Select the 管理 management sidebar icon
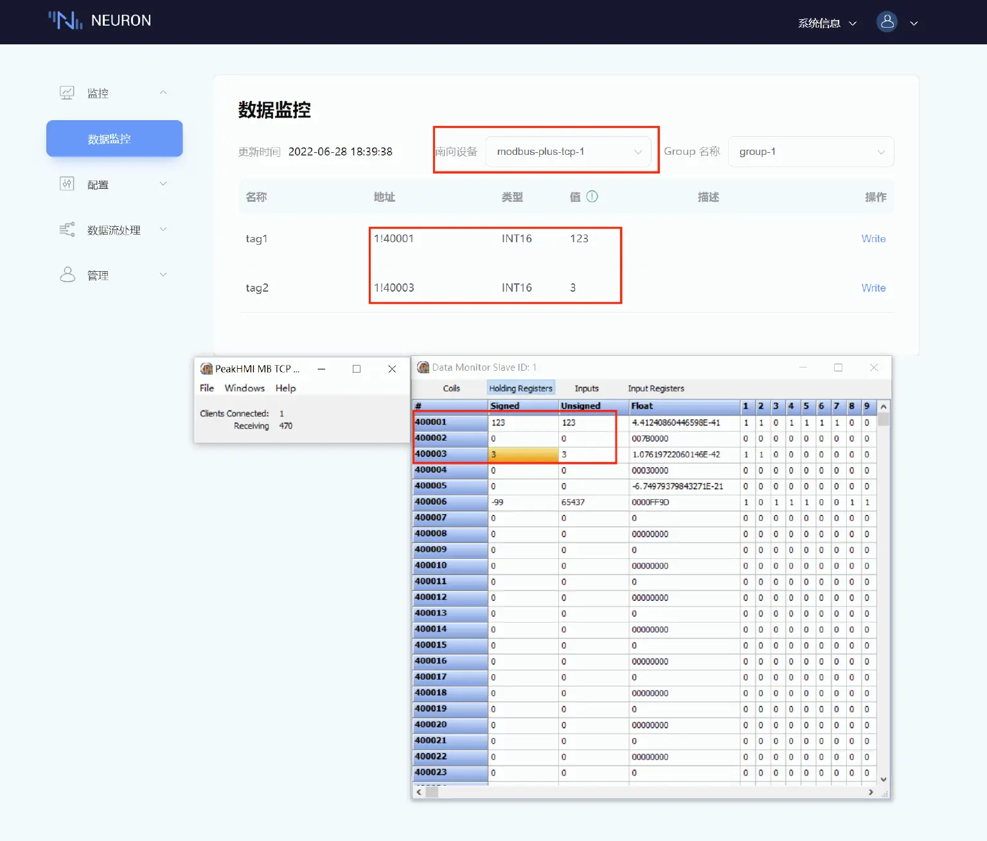The width and height of the screenshot is (987, 841). point(67,274)
